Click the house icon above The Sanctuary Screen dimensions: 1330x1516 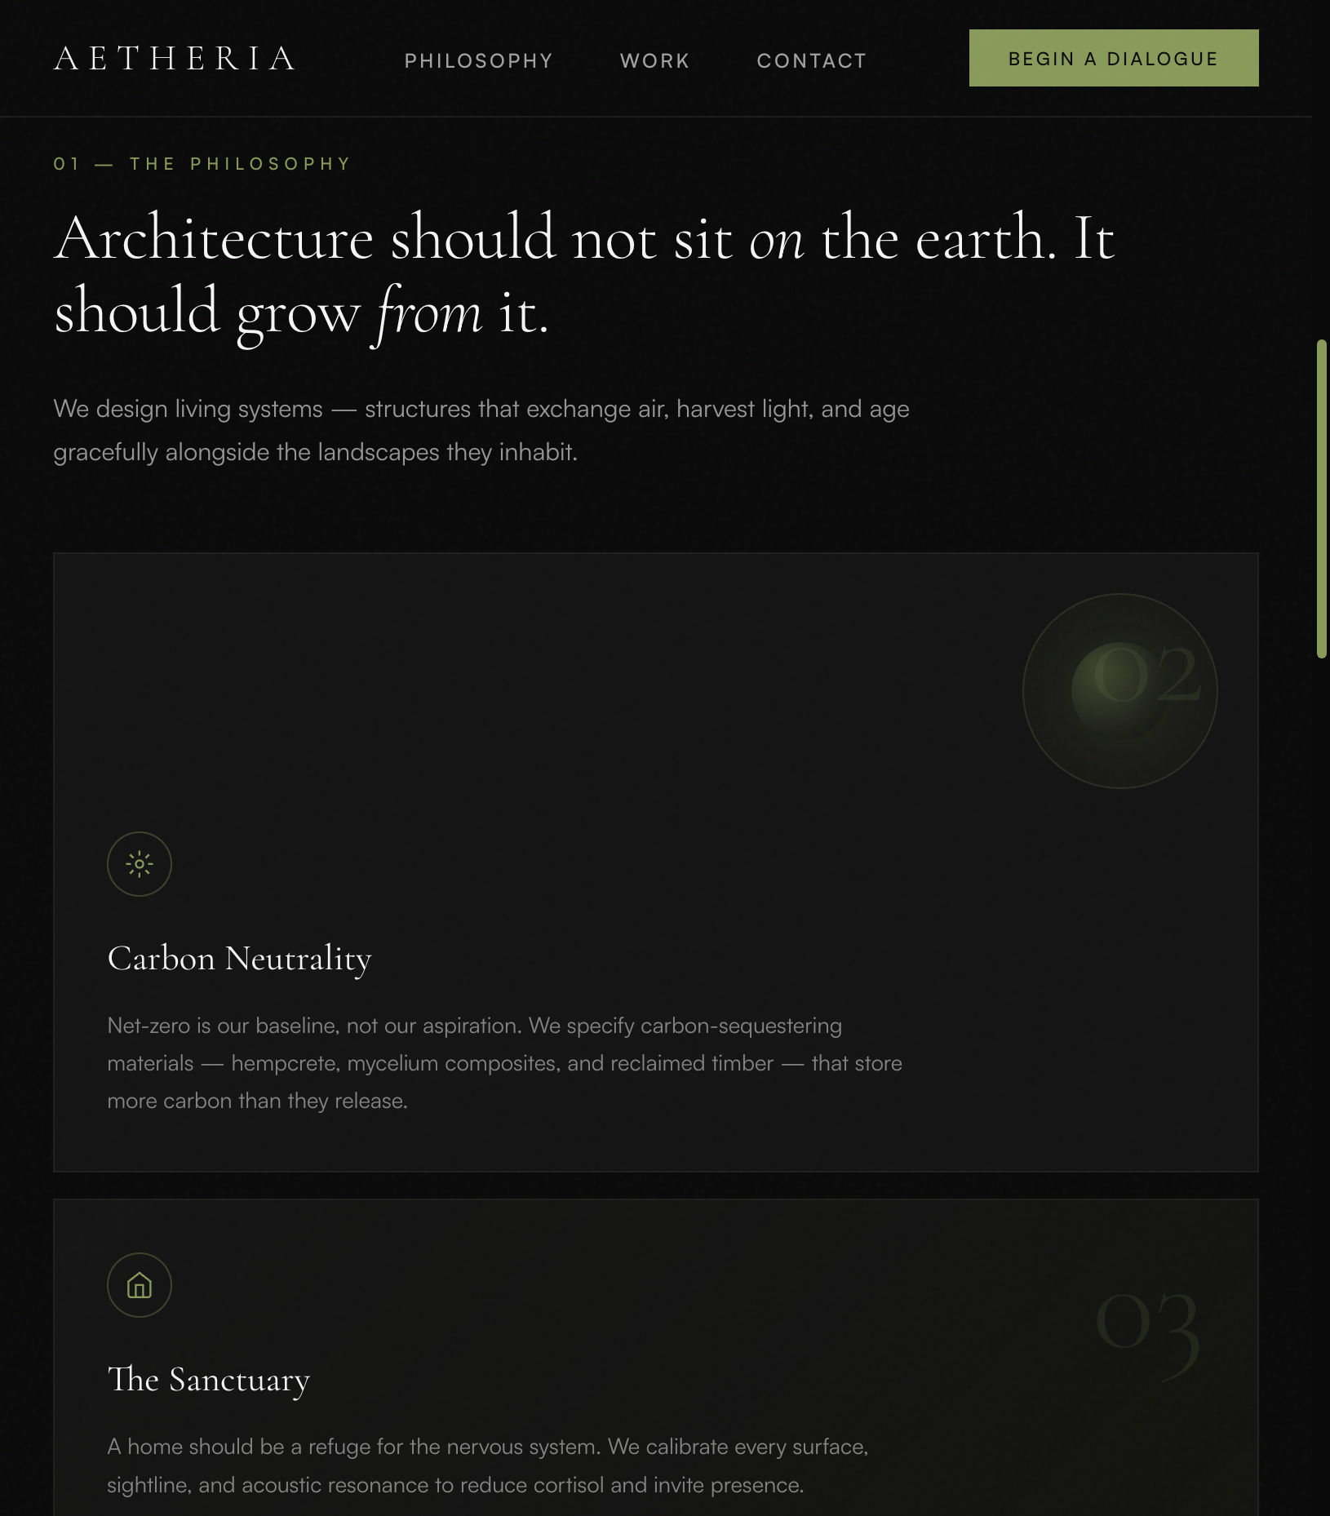(x=140, y=1285)
